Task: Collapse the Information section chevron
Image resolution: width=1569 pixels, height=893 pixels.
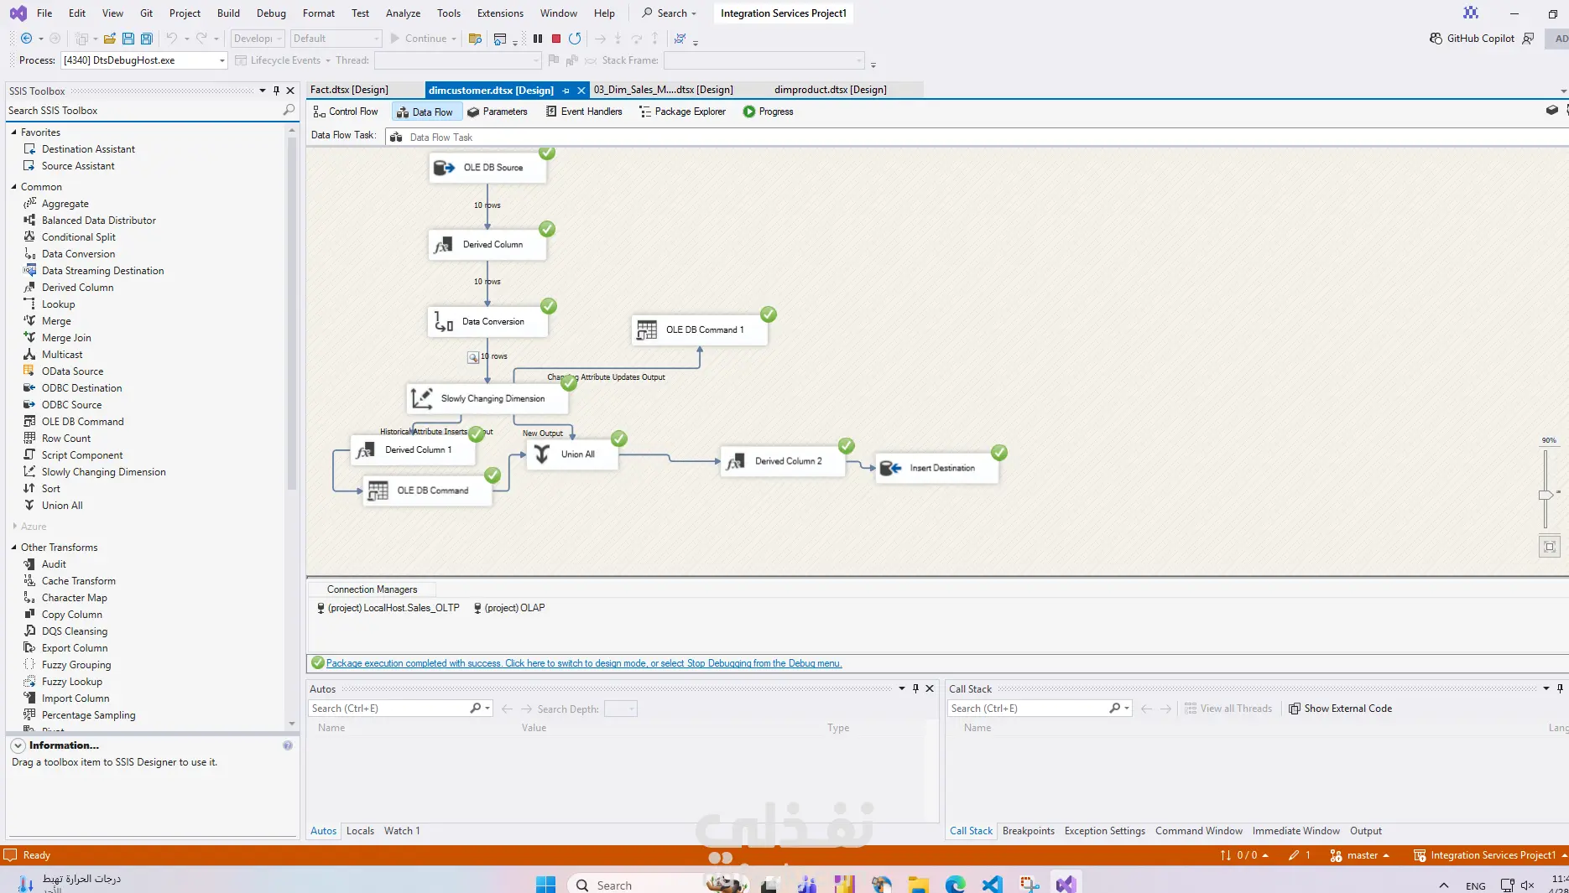Action: tap(18, 745)
